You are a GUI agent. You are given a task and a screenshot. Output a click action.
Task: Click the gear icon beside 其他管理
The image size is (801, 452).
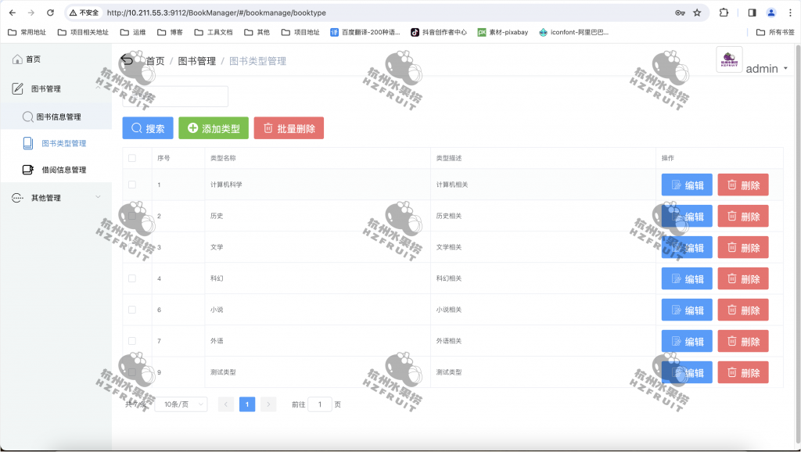(x=17, y=198)
